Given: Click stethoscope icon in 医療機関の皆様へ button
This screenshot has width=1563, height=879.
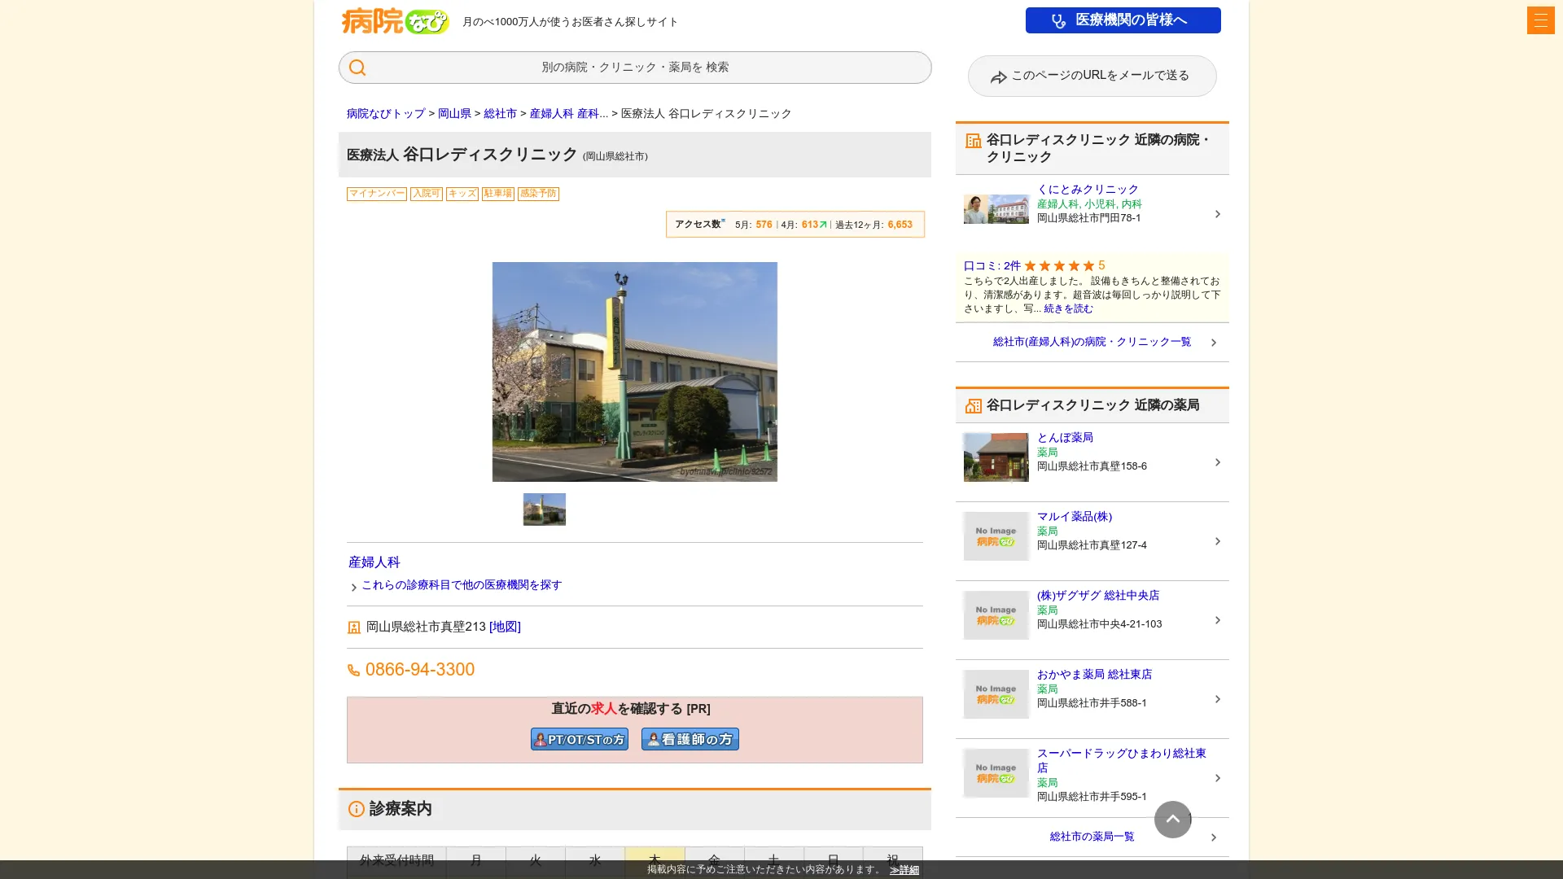Looking at the screenshot, I should (1058, 21).
